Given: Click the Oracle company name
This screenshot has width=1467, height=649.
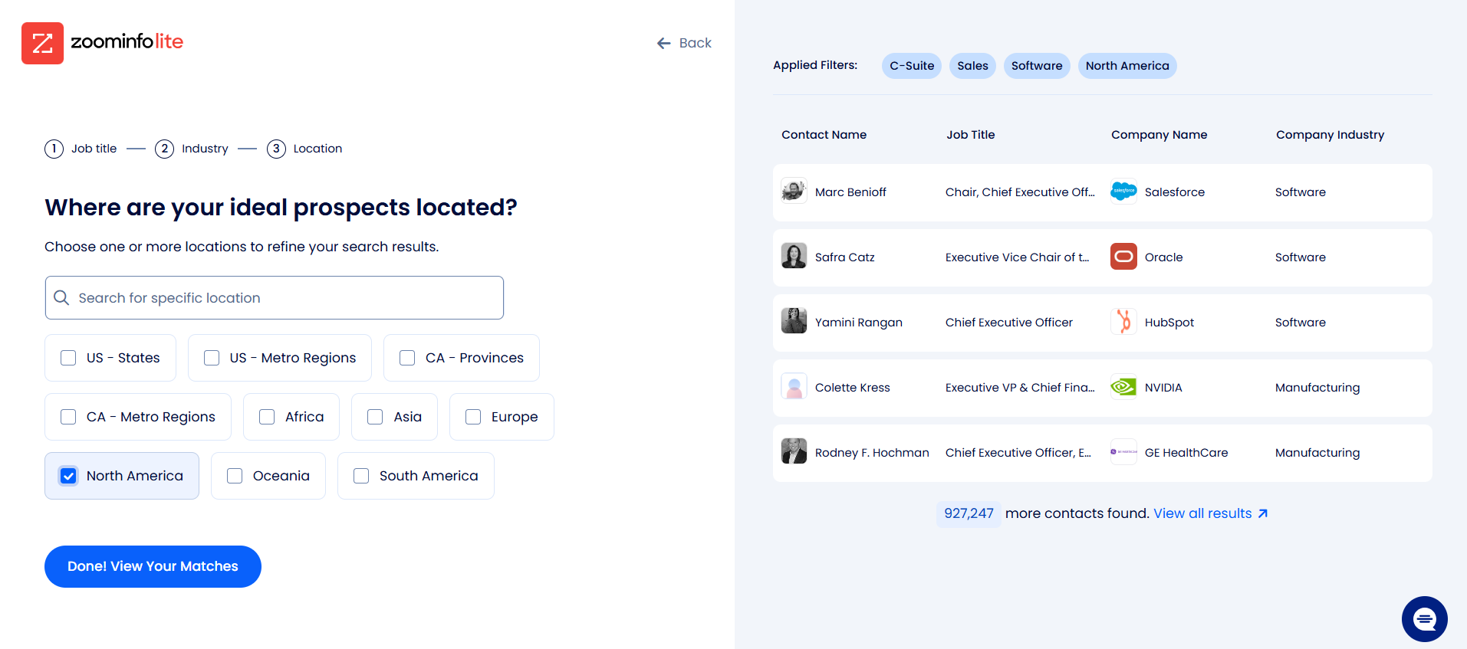Looking at the screenshot, I should [x=1163, y=257].
